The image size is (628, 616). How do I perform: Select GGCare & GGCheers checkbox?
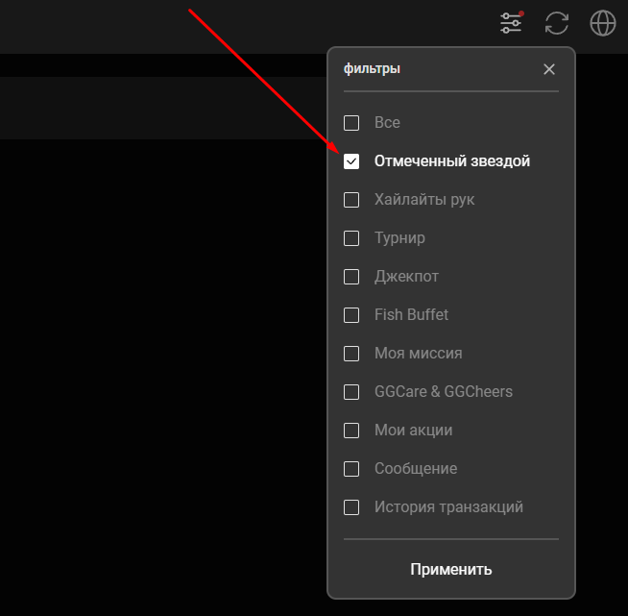click(x=351, y=392)
